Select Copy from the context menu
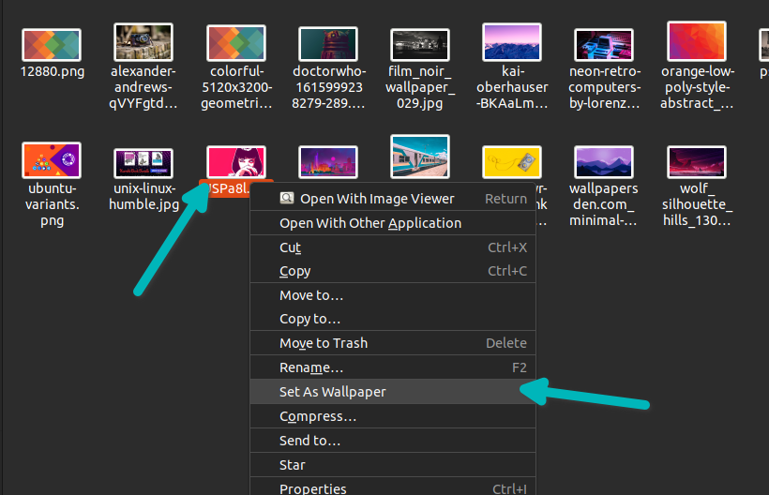Image resolution: width=769 pixels, height=495 pixels. pyautogui.click(x=393, y=271)
